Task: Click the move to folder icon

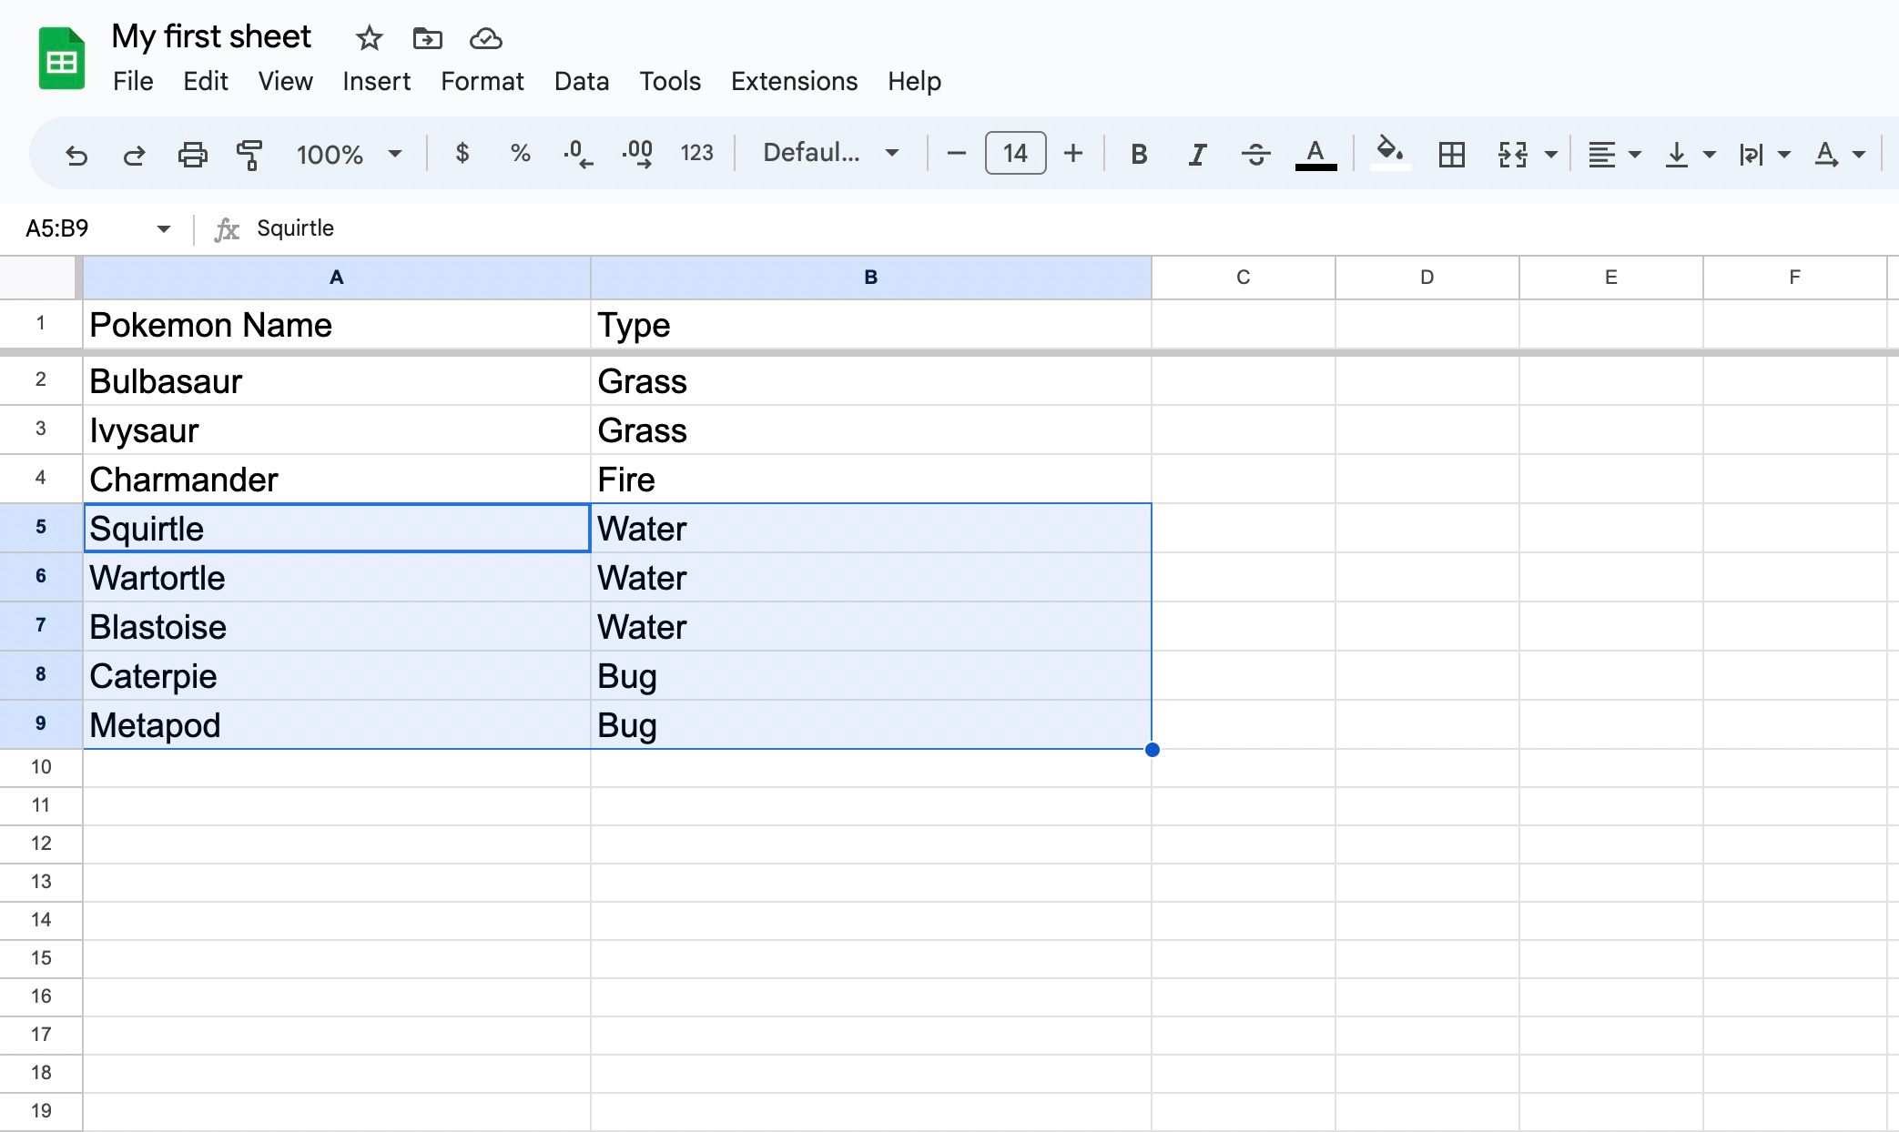Action: point(427,38)
